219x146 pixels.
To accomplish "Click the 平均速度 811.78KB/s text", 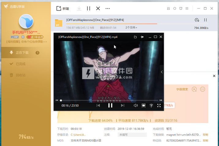I will tap(133, 121).
